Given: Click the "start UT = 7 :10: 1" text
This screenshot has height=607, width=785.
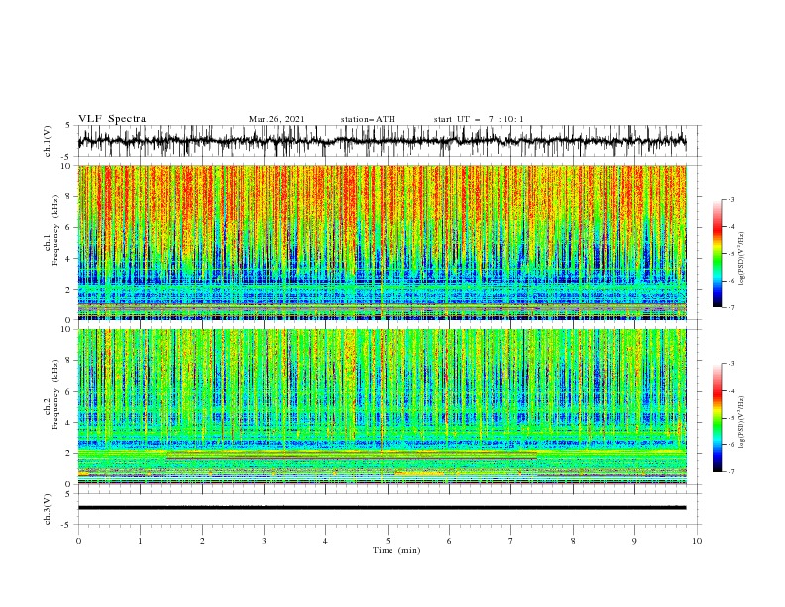Looking at the screenshot, I should point(479,119).
